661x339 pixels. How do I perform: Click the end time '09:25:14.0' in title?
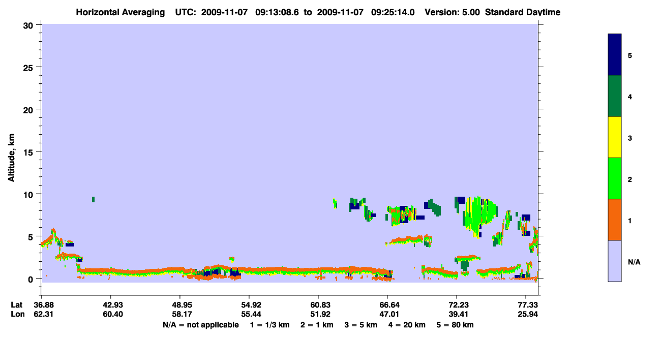[393, 12]
